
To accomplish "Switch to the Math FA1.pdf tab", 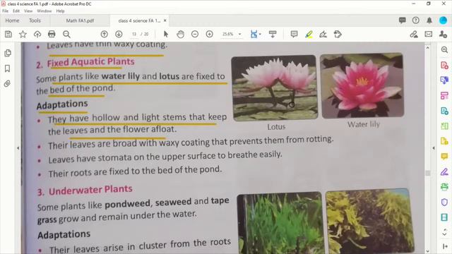I will 80,20.
